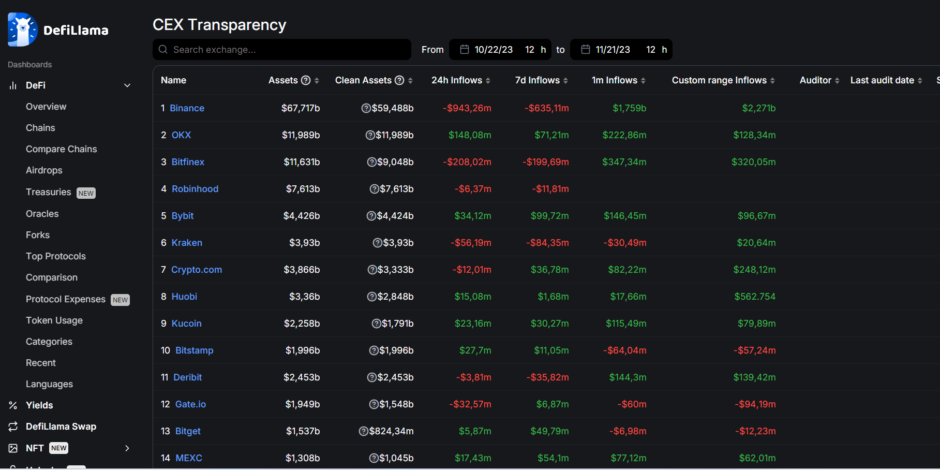
Task: Click the help icon beside Gate.io clean assets
Action: 374,404
